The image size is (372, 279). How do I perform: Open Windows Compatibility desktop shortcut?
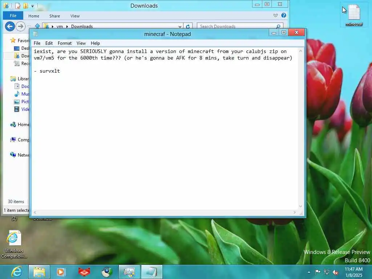(x=14, y=244)
